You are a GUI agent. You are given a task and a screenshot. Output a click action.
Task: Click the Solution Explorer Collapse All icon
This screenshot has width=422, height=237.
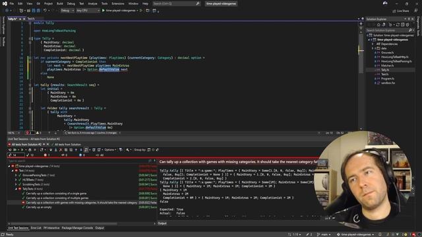[x=403, y=25]
